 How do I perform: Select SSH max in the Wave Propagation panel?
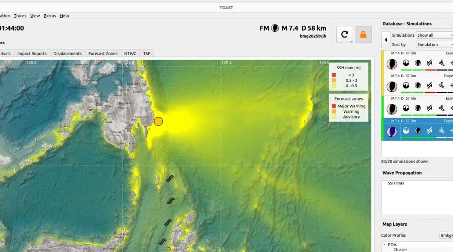click(x=396, y=183)
